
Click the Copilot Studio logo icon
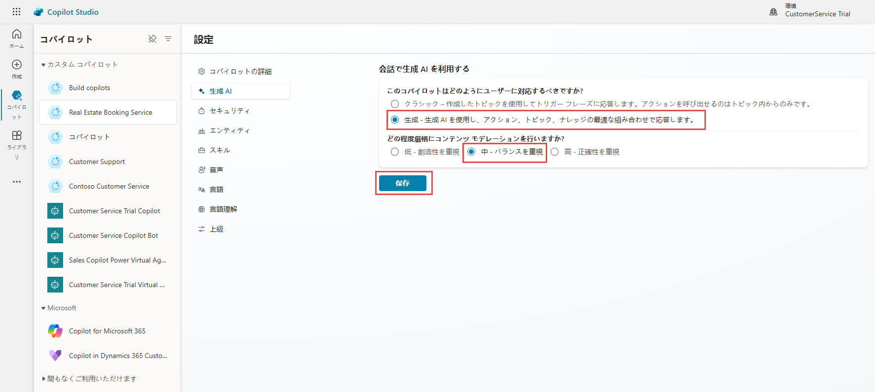click(38, 12)
